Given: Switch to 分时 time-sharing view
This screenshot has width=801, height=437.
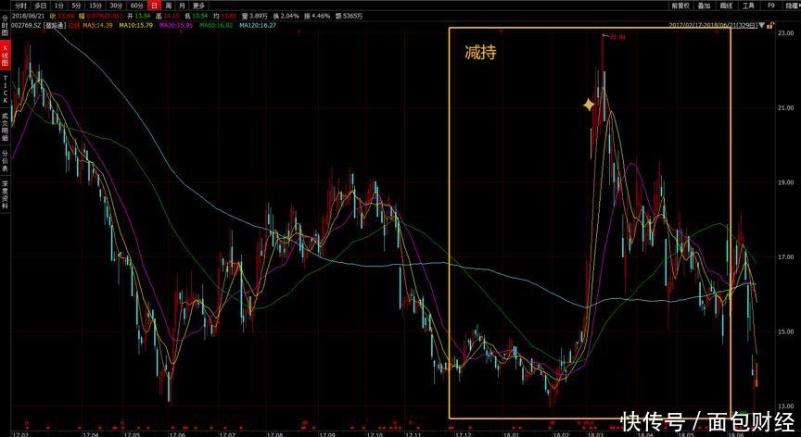Looking at the screenshot, I should pyautogui.click(x=19, y=6).
